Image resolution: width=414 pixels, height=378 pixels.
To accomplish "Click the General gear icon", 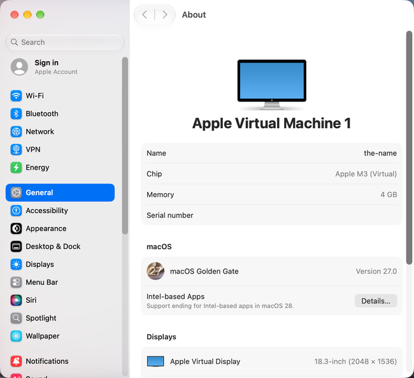I will [x=16, y=193].
